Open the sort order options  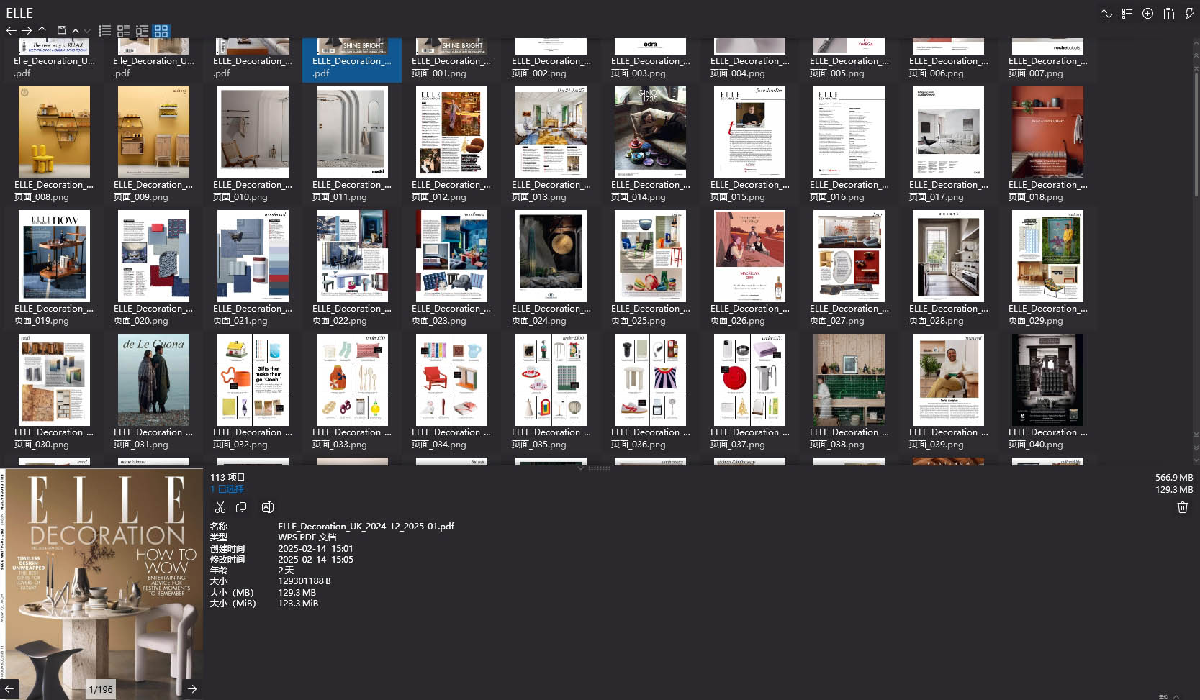[x=1106, y=14]
